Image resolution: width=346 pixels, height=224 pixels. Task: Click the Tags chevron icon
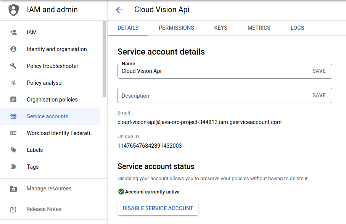coord(13,167)
